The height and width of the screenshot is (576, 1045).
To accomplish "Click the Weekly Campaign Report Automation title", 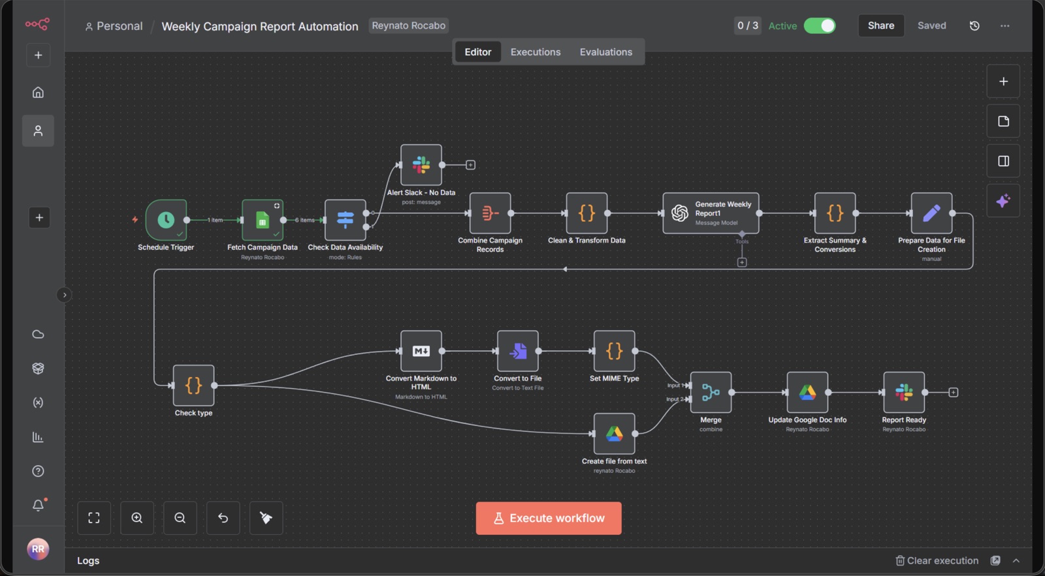I will pyautogui.click(x=260, y=26).
